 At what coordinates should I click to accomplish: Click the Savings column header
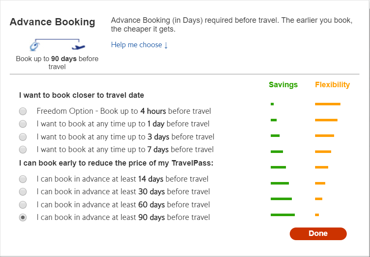click(283, 85)
